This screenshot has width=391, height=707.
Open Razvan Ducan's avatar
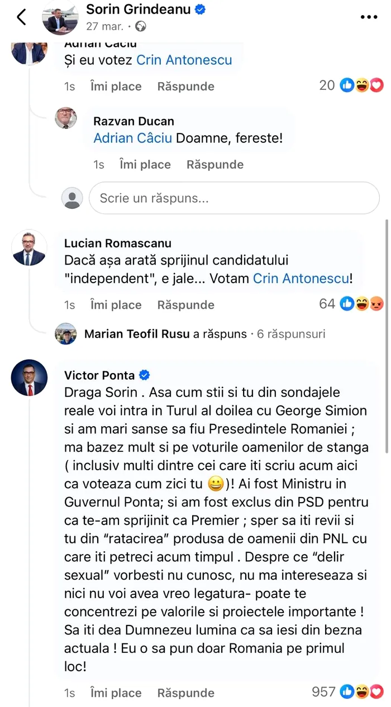point(66,118)
